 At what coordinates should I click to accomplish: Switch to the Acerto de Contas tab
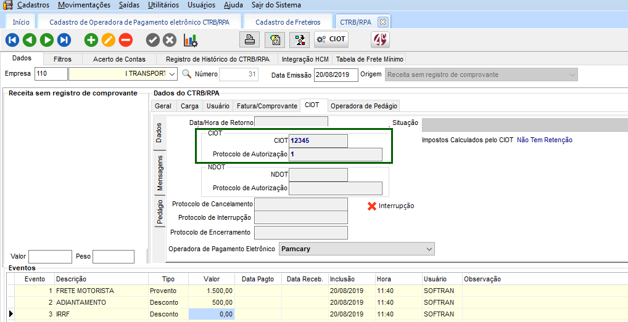pyautogui.click(x=119, y=59)
